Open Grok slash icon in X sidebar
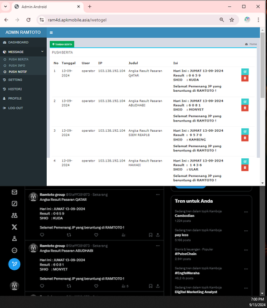The width and height of the screenshot is (267, 308). pos(14,203)
